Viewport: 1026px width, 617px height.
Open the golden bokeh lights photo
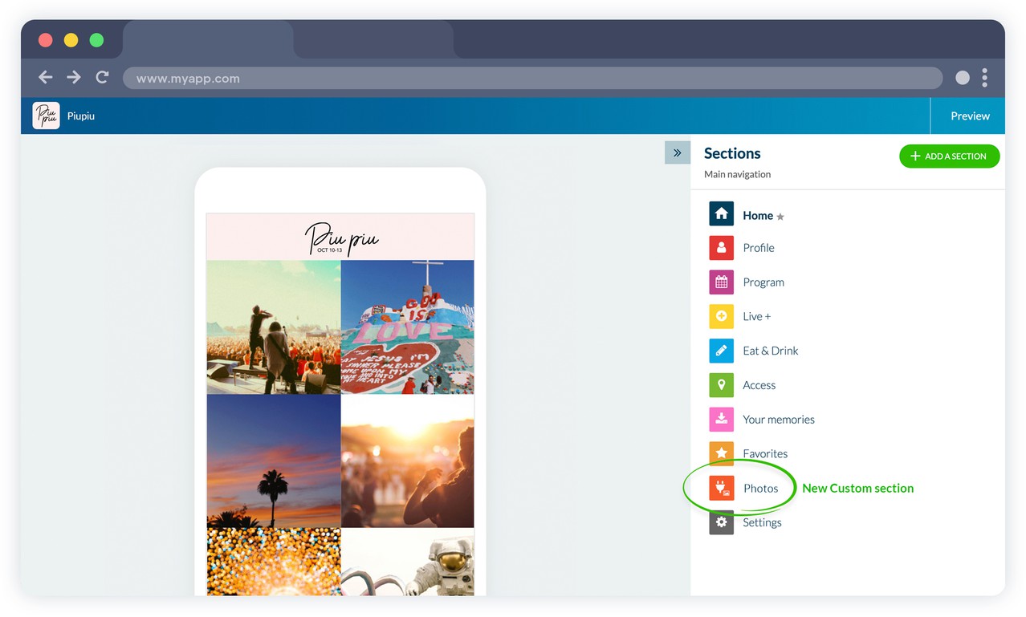coord(274,562)
